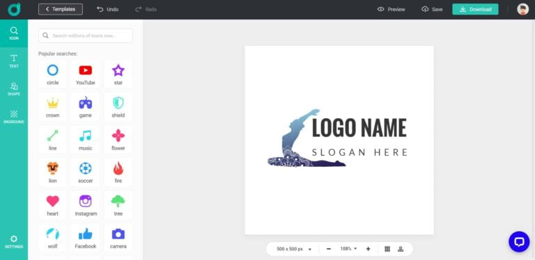Download the logo

pyautogui.click(x=475, y=10)
